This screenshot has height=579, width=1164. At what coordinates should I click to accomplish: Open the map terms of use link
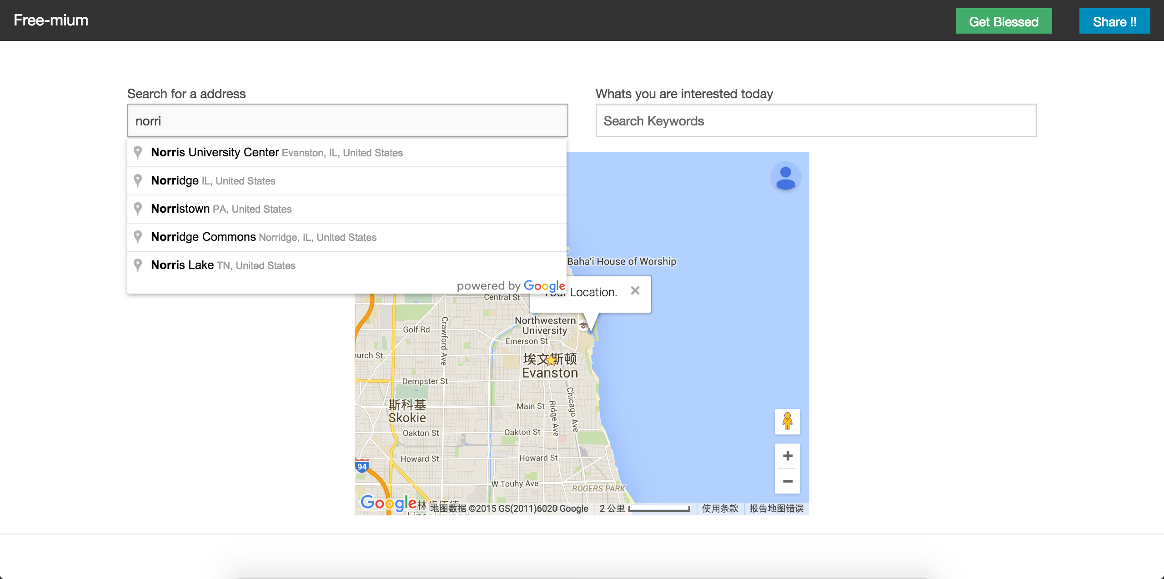click(720, 509)
